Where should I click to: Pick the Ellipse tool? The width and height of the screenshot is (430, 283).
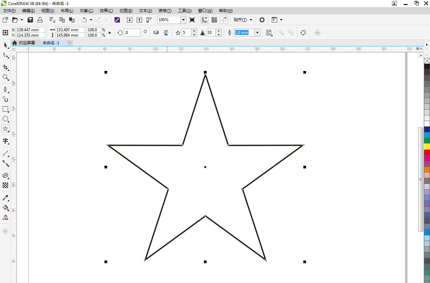[5, 119]
